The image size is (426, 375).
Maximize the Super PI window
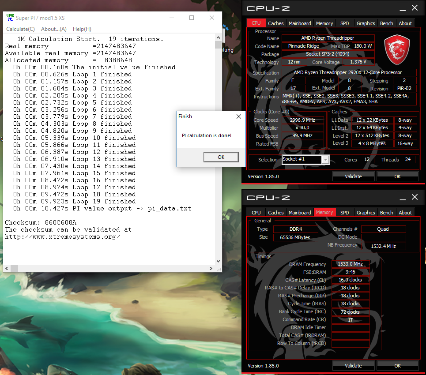[192, 18]
